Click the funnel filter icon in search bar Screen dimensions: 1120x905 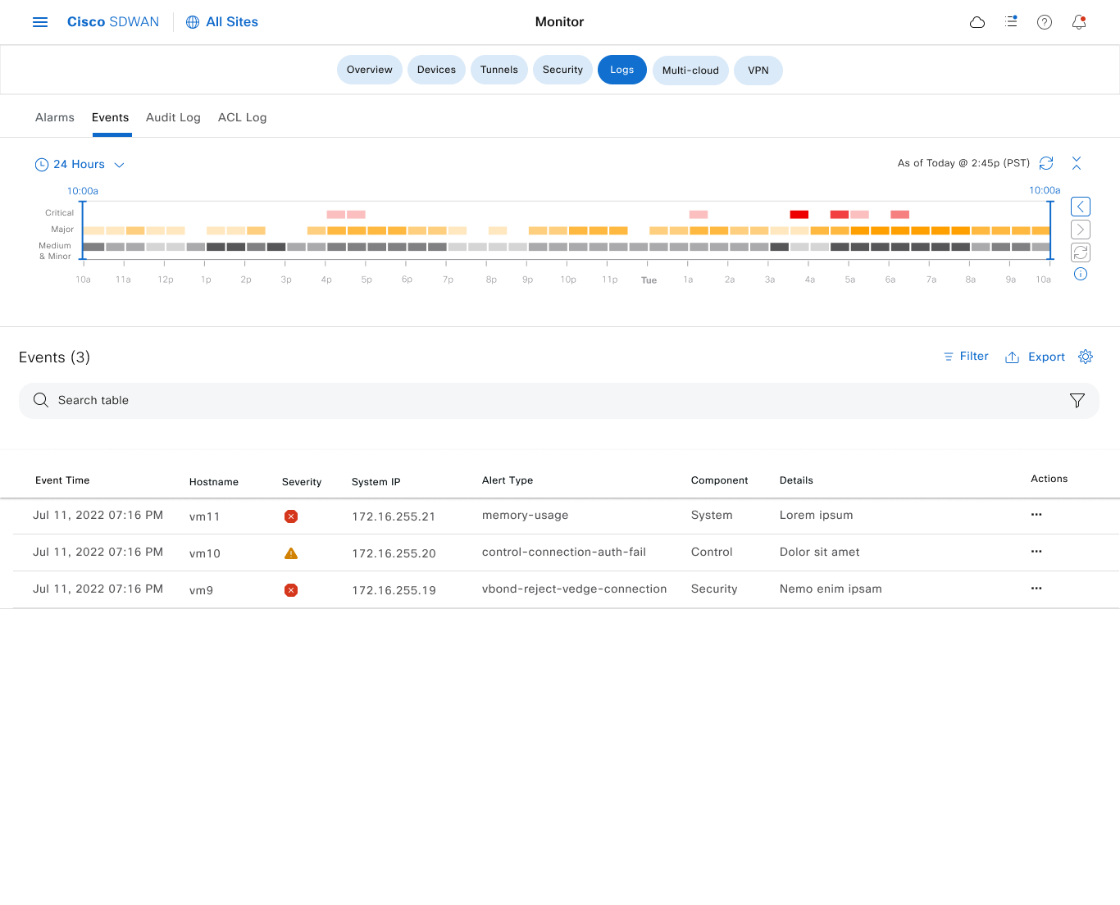click(1077, 400)
